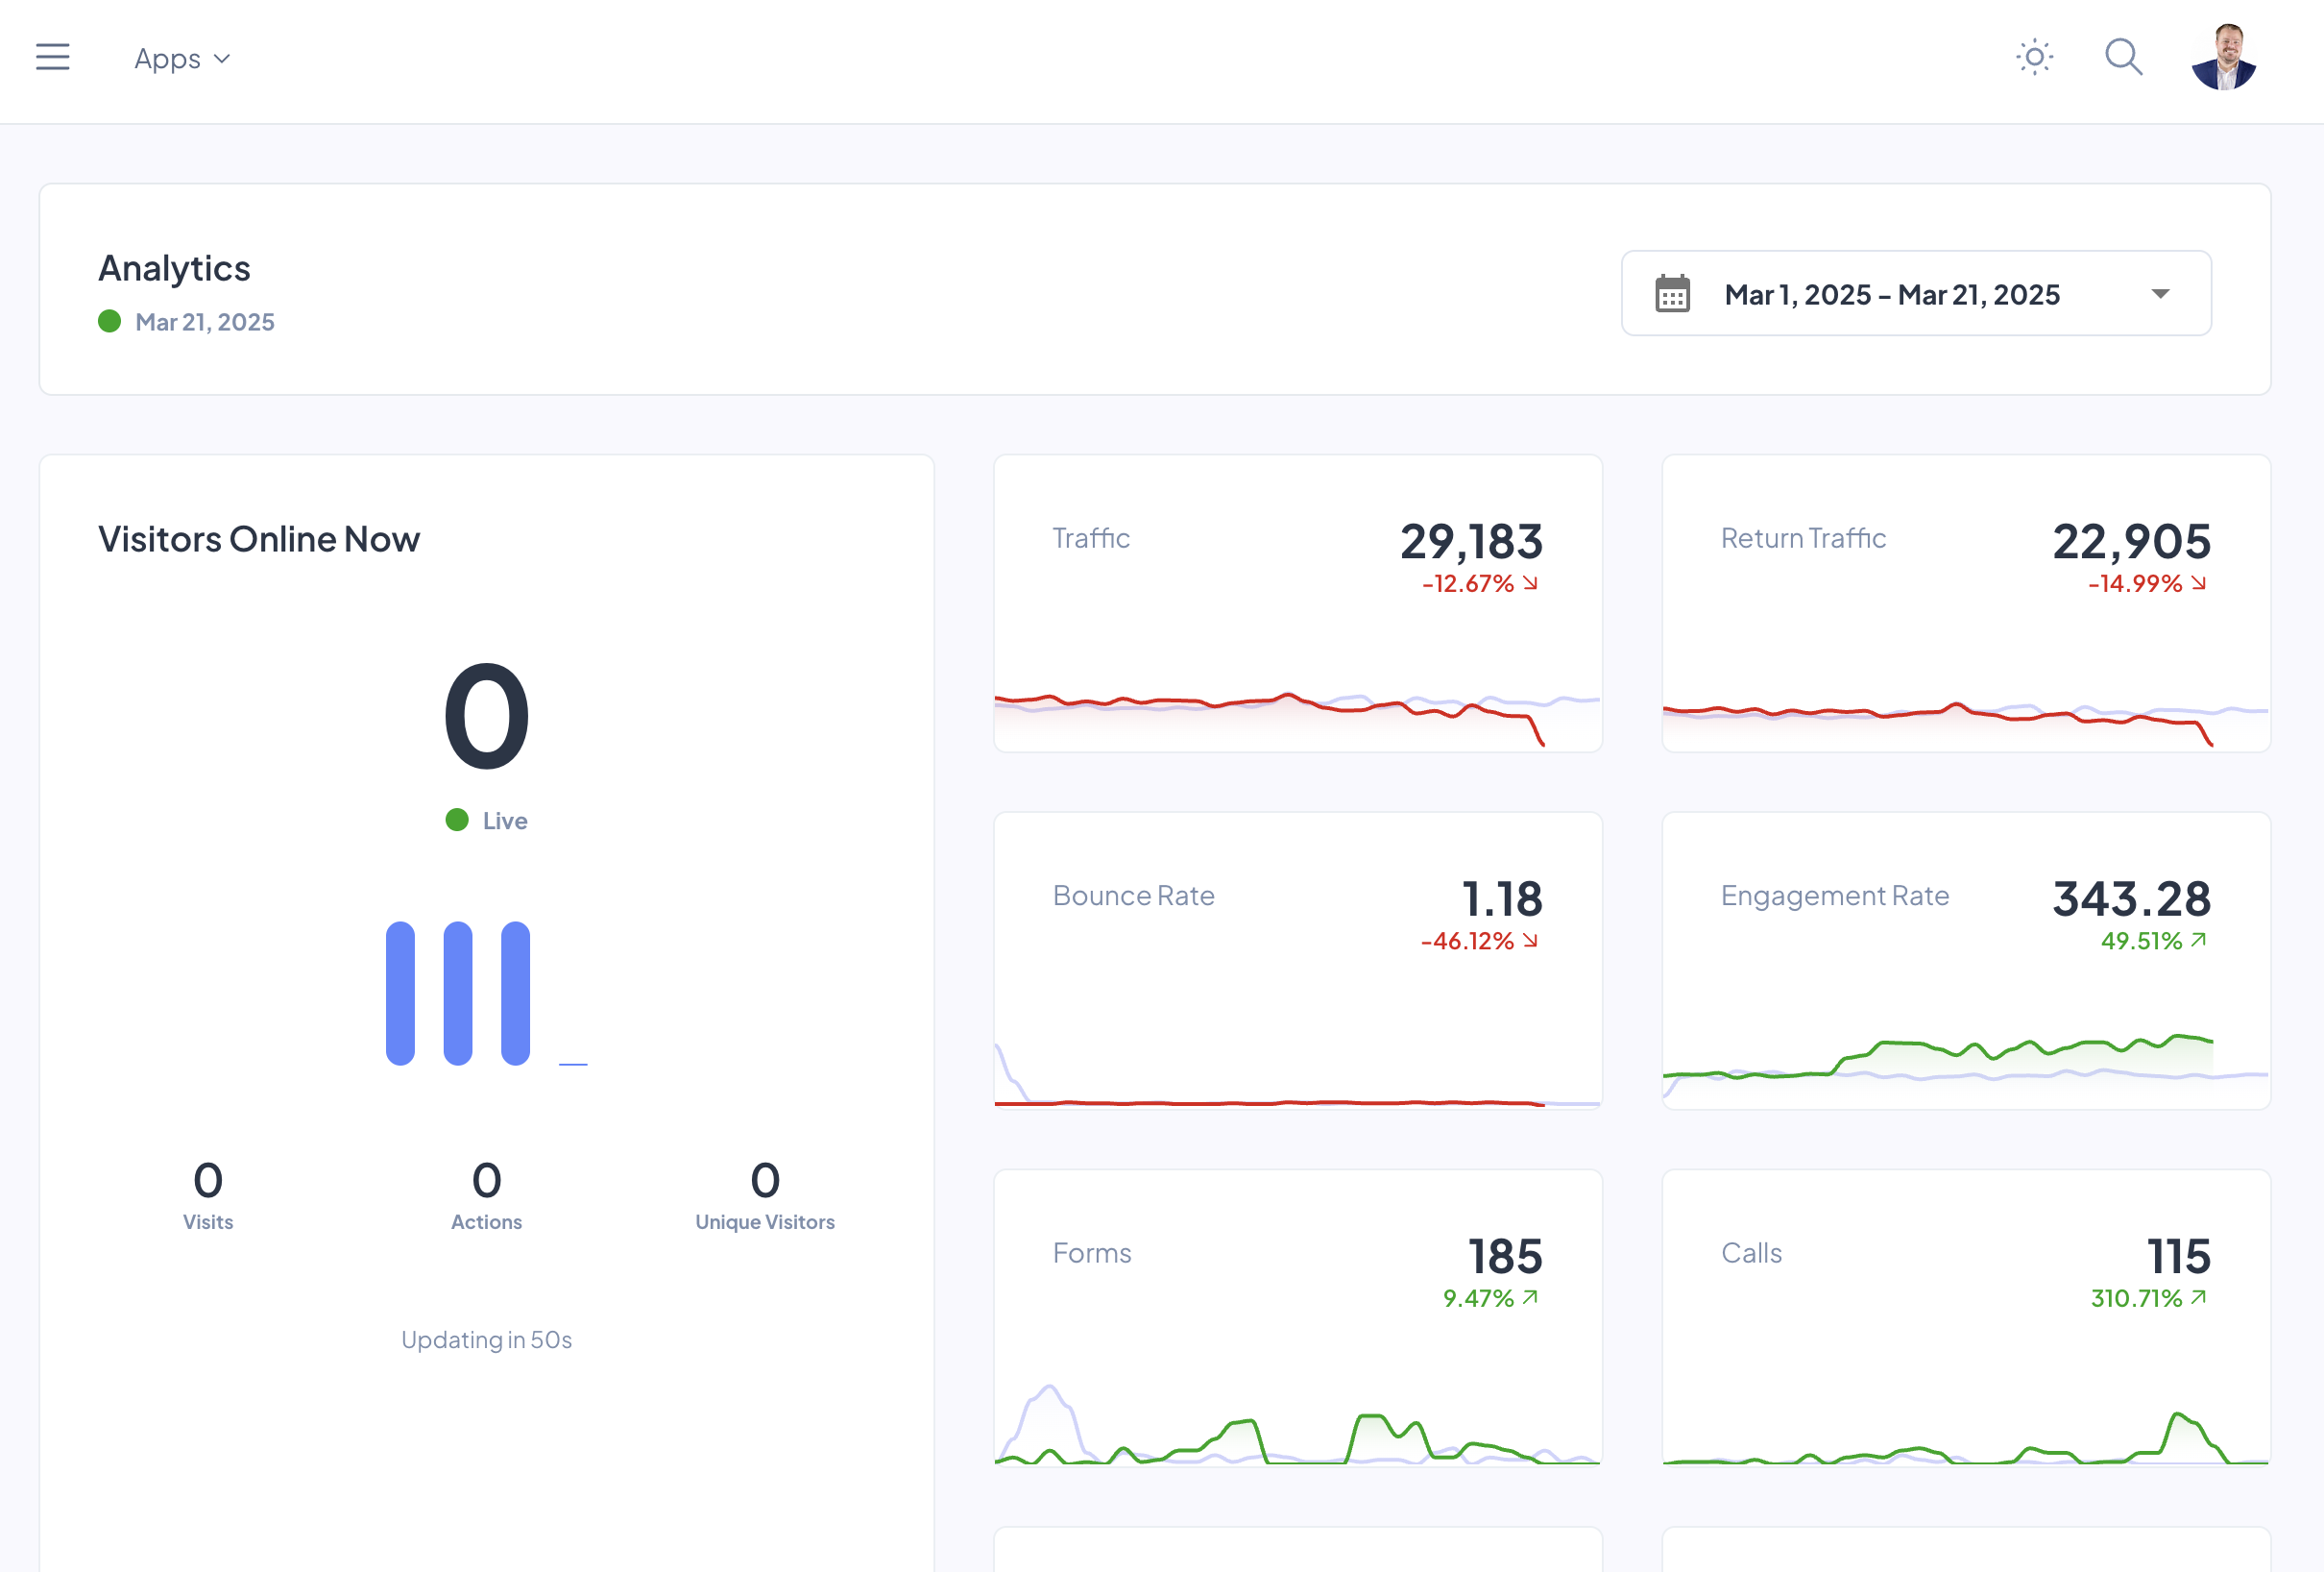The image size is (2324, 1572).
Task: Click the 310.71% calls change
Action: point(2148,1298)
